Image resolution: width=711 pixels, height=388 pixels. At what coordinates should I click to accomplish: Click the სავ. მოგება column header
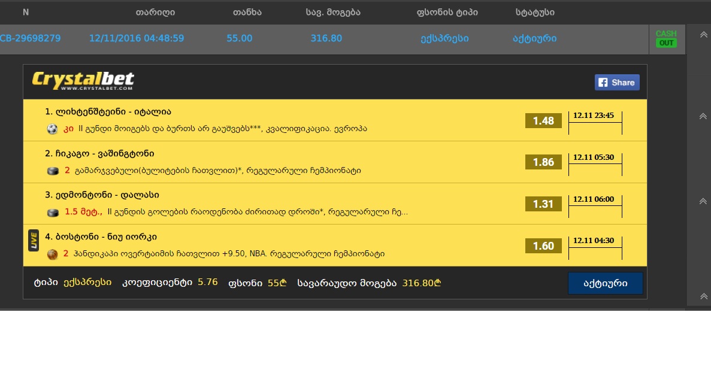pos(333,12)
